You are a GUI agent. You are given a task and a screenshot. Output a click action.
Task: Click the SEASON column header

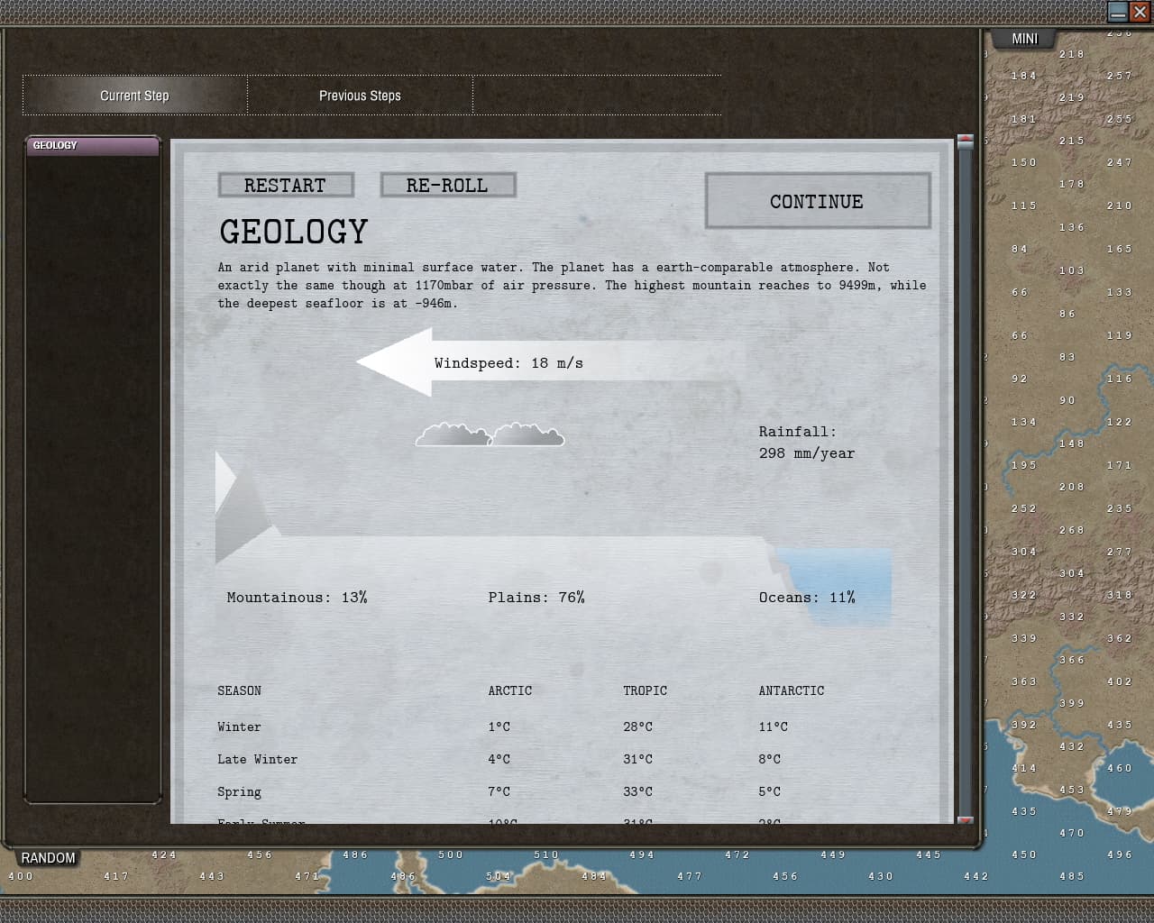[239, 691]
